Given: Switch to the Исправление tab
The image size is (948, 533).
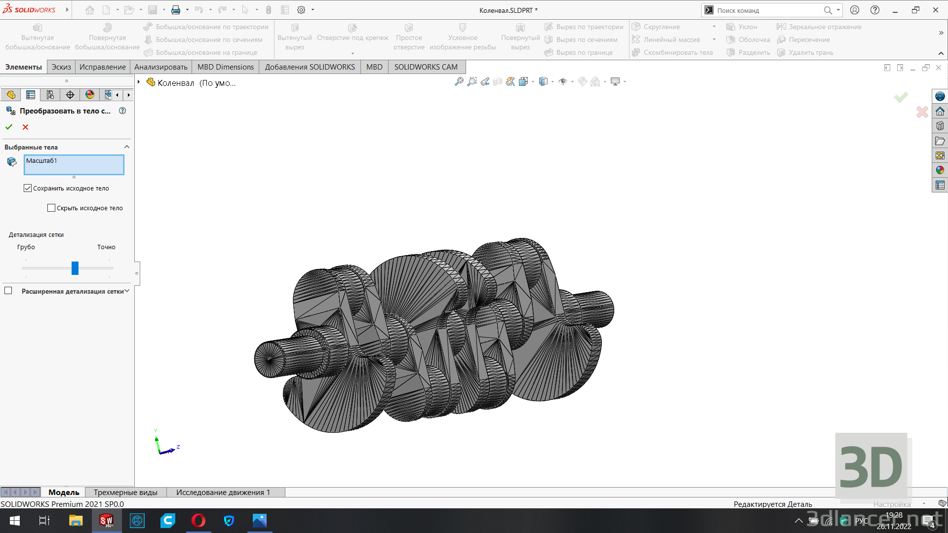Looking at the screenshot, I should (x=103, y=67).
